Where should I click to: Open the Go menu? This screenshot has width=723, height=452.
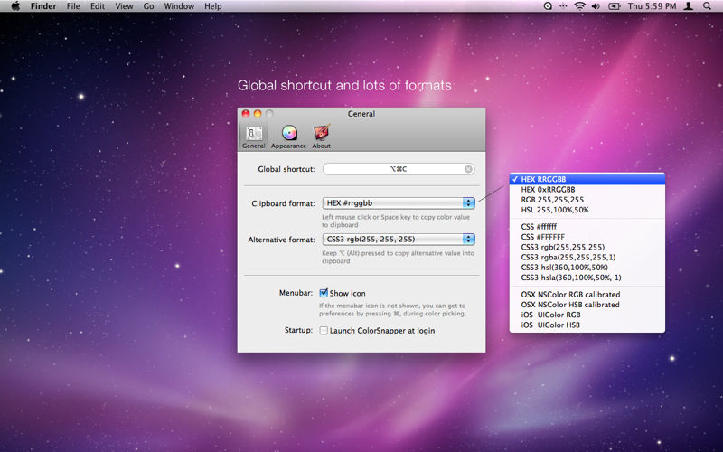[148, 6]
